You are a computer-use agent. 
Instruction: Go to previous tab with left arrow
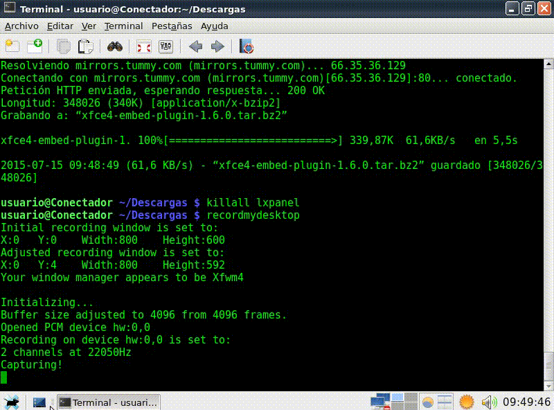pos(195,46)
